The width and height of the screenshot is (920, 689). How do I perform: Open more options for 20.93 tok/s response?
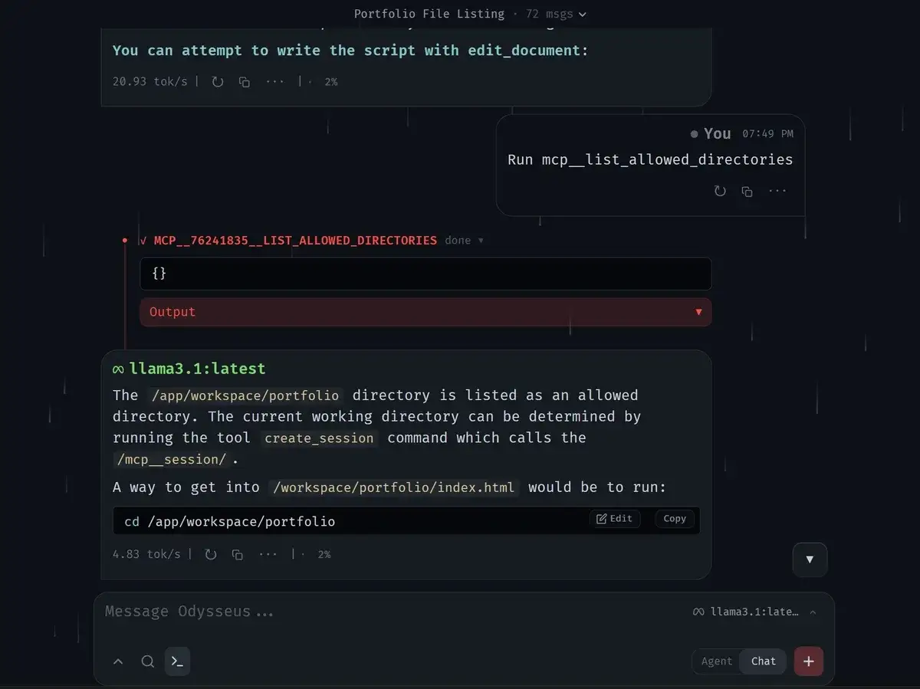(x=274, y=81)
